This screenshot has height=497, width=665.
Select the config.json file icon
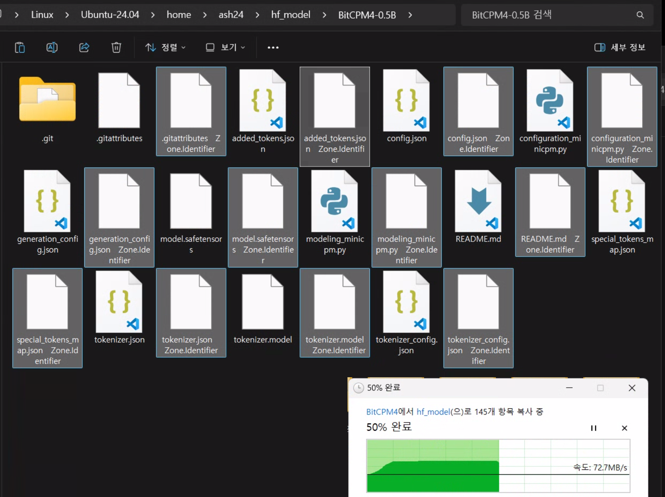[x=407, y=101]
